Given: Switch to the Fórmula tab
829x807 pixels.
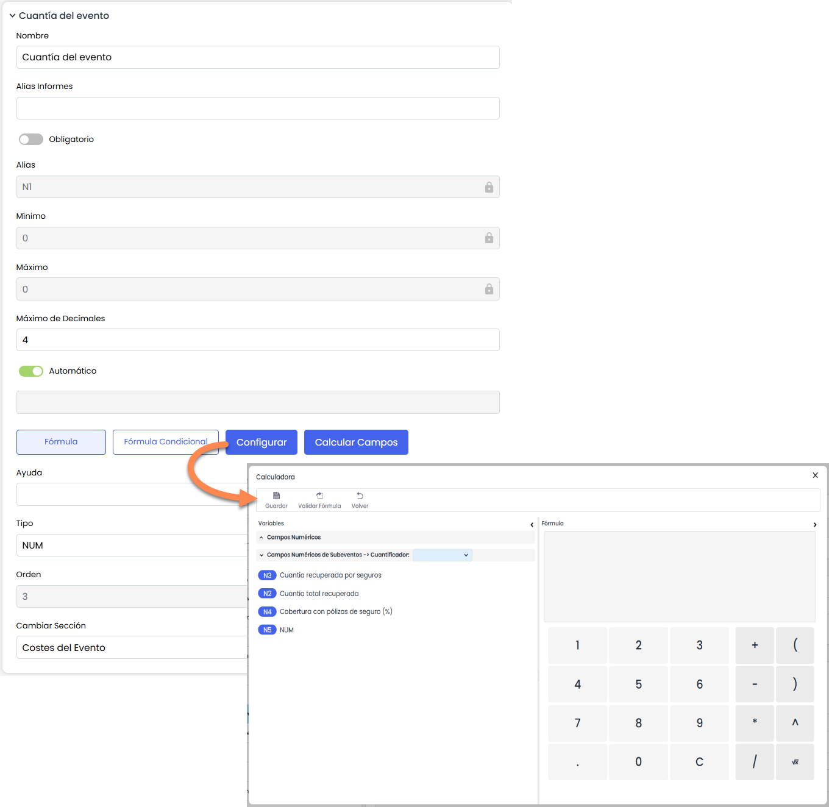Looking at the screenshot, I should [x=61, y=442].
